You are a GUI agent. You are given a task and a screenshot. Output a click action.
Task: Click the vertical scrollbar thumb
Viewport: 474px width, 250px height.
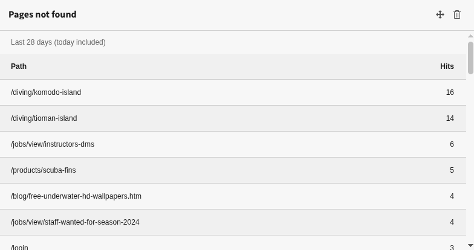(470, 57)
